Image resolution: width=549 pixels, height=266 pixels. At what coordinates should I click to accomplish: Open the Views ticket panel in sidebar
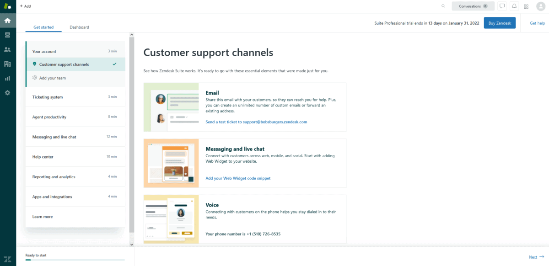(7, 35)
